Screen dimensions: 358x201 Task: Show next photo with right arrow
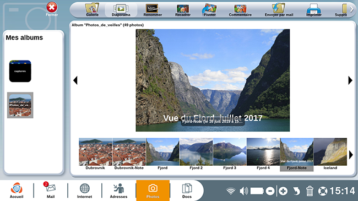click(x=350, y=80)
